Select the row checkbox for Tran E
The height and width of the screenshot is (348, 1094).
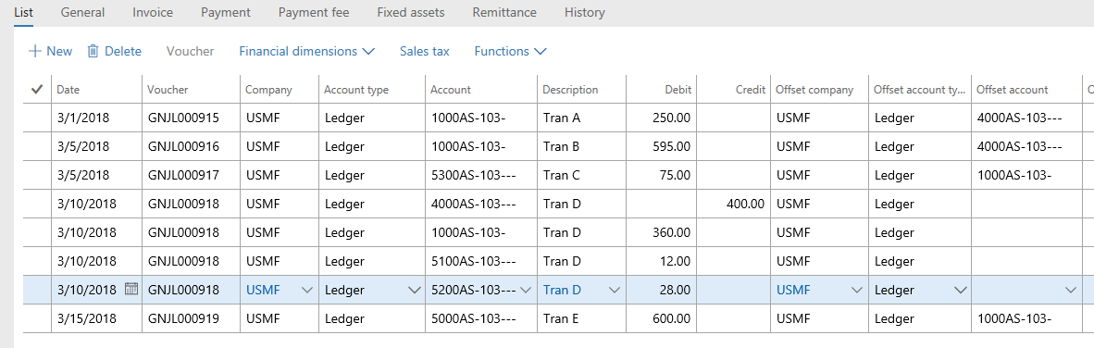pos(37,318)
